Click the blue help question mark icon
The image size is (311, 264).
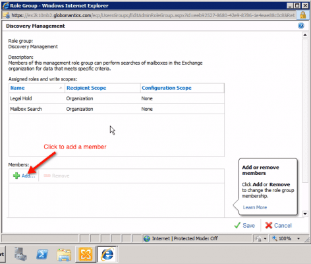[x=301, y=26]
